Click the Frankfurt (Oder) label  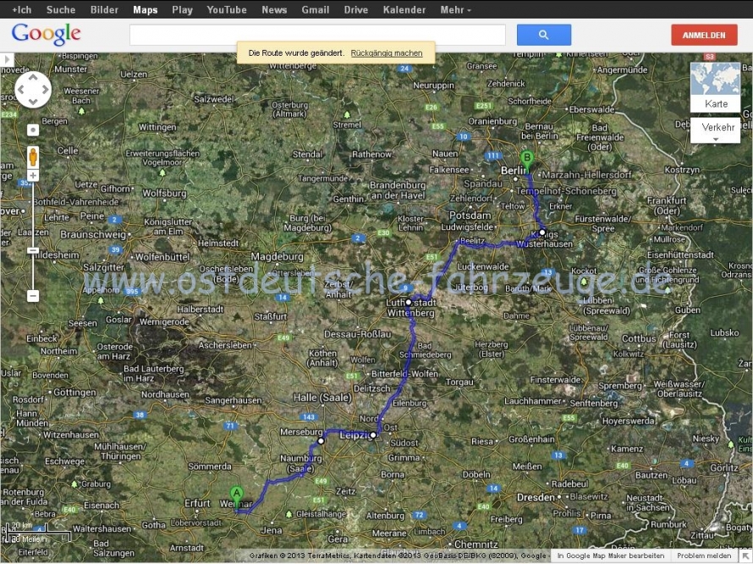coord(667,205)
